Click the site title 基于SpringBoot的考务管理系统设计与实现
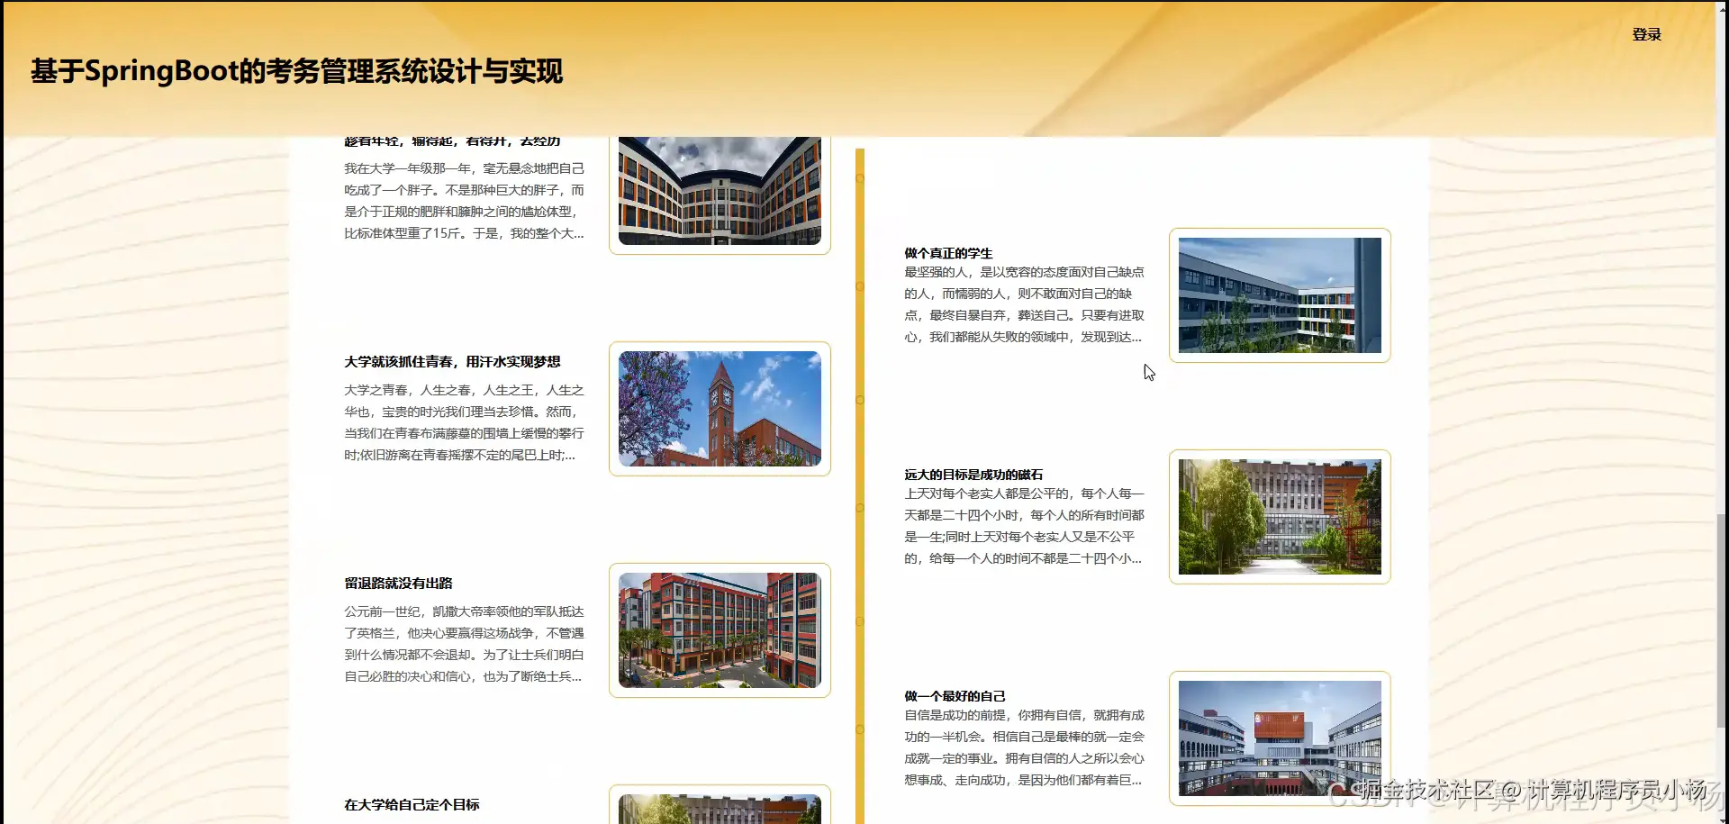Screen dimensions: 1729x824 pos(296,72)
